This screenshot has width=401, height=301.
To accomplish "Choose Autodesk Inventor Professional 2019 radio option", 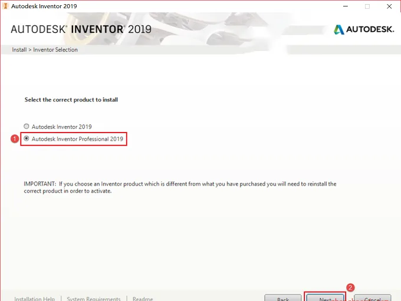I will pos(27,138).
